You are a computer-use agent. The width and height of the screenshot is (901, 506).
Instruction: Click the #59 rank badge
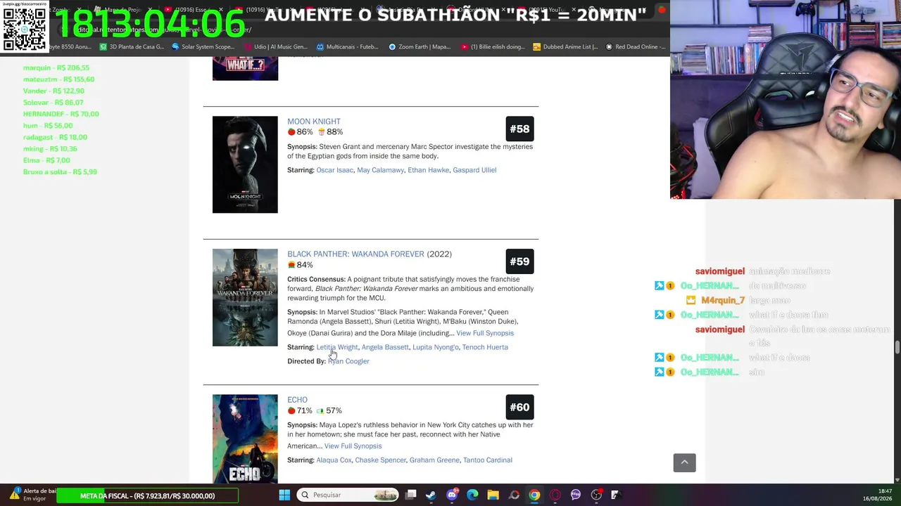[x=519, y=262]
